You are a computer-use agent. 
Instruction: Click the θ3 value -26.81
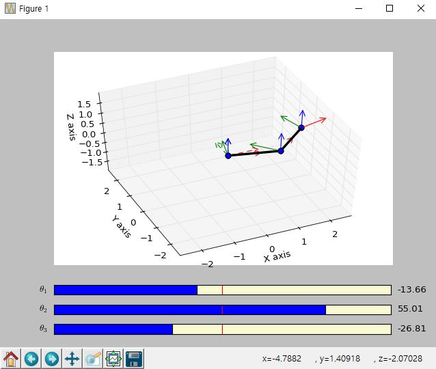coord(412,329)
